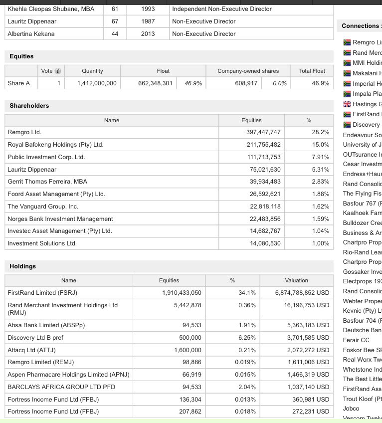
Task: Open Investec Asset Management (Pty) Ltd.
Action: (x=60, y=231)
